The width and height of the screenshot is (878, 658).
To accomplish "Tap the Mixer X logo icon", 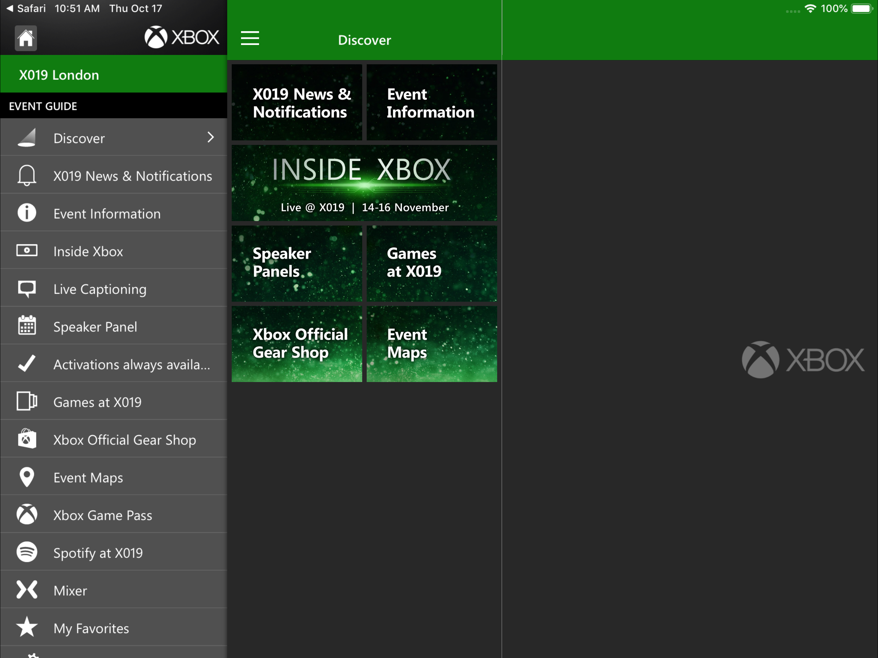I will click(27, 589).
